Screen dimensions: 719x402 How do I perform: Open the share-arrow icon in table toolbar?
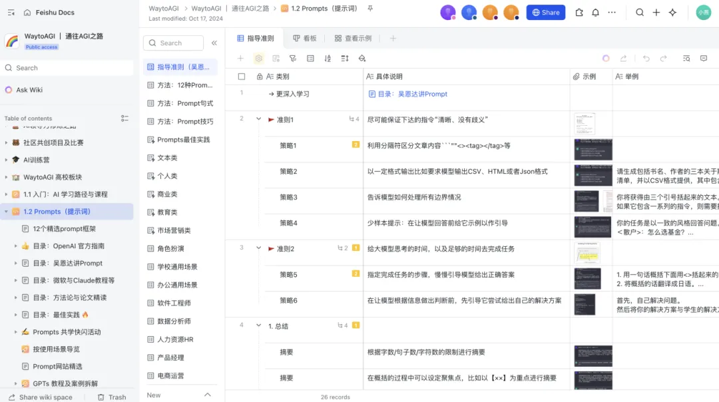pos(623,58)
